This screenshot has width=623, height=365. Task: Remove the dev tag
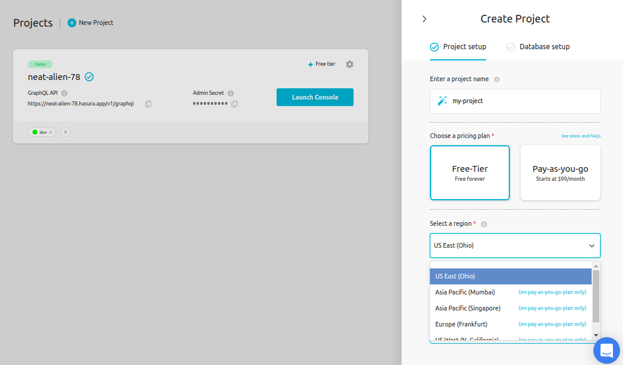coord(51,132)
